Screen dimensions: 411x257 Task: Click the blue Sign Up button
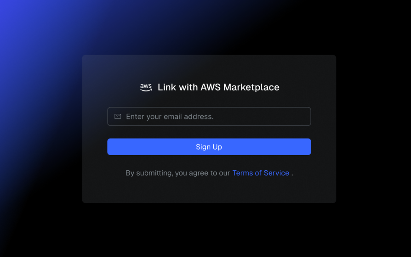pyautogui.click(x=209, y=147)
